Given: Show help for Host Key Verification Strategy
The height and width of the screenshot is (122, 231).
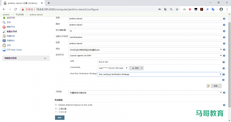Looking at the screenshot, I should 224,75.
